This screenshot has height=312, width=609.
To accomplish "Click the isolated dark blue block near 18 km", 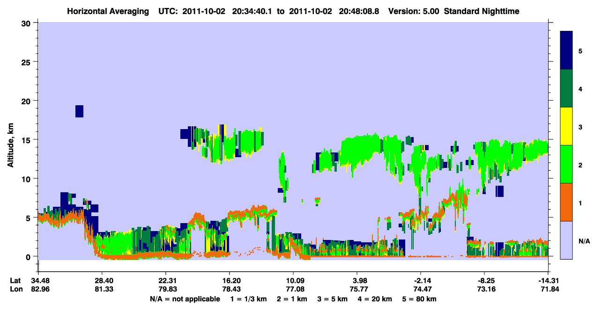I will (79, 111).
